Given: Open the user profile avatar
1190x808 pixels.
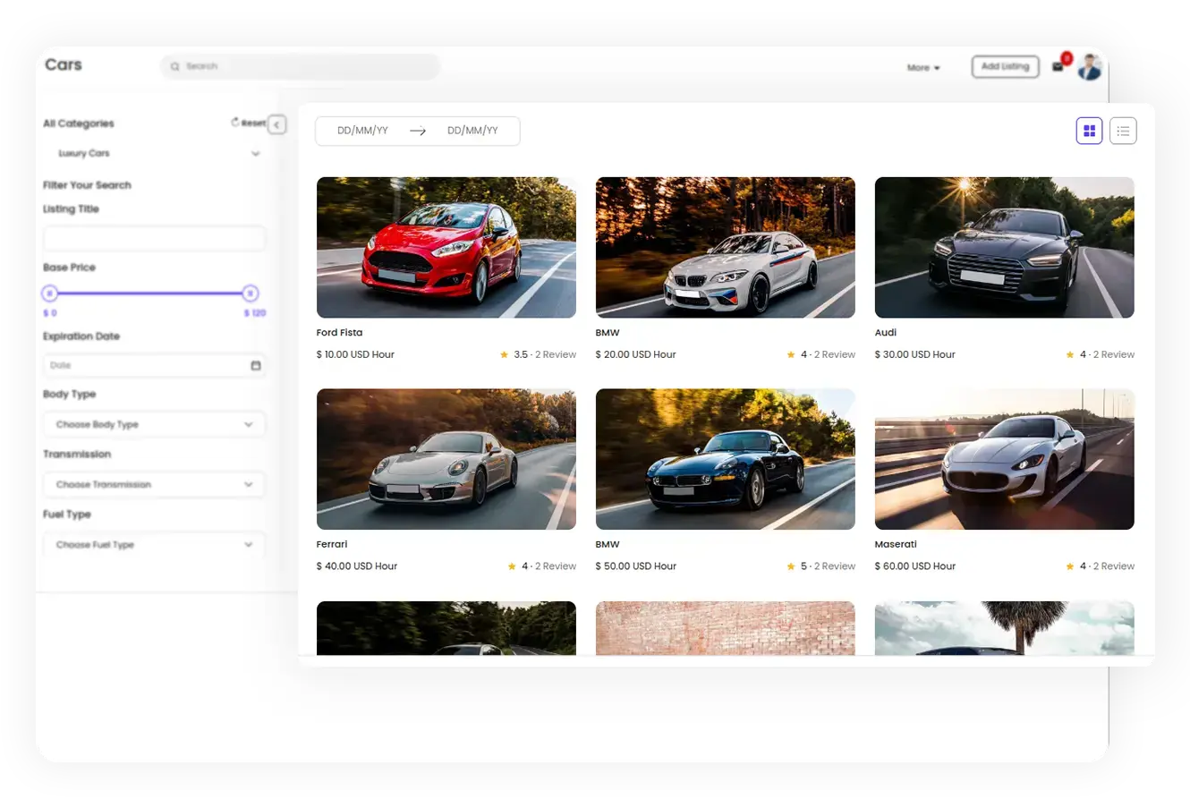Looking at the screenshot, I should (x=1089, y=66).
